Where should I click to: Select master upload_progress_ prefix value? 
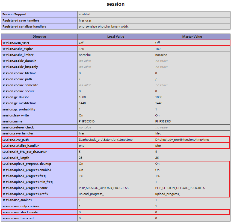pyautogui.click(x=168, y=194)
